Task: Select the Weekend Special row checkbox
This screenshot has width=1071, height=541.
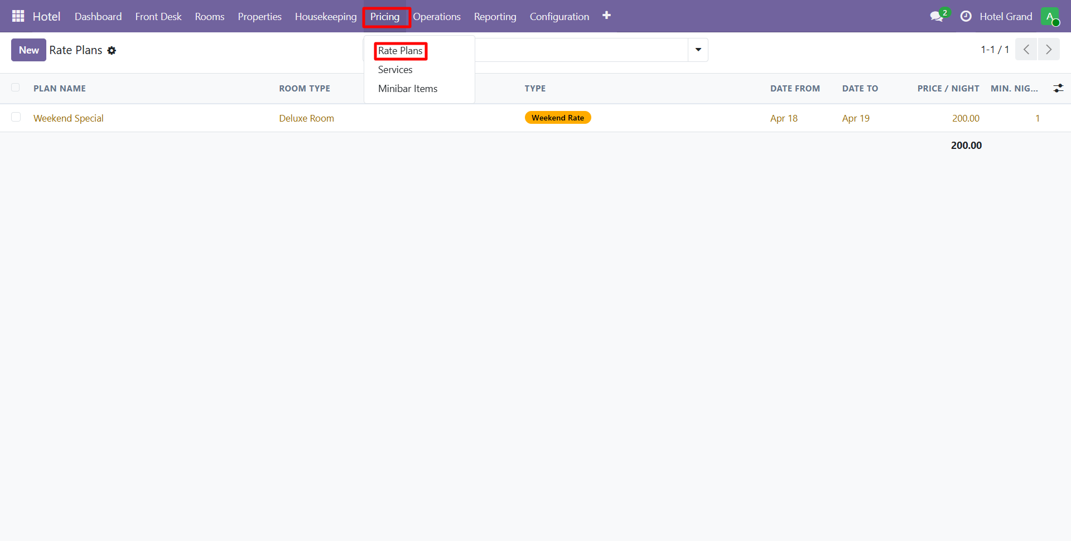Action: point(16,117)
